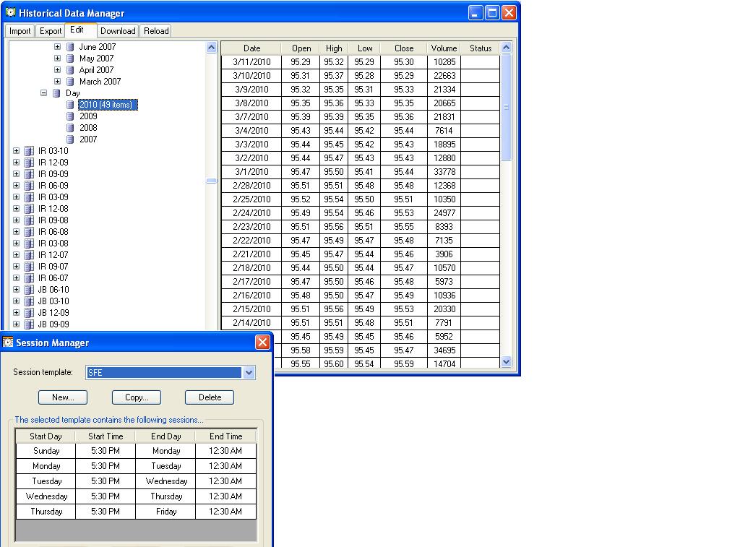Click the Delete template button
The height and width of the screenshot is (547, 740).
pyautogui.click(x=210, y=397)
